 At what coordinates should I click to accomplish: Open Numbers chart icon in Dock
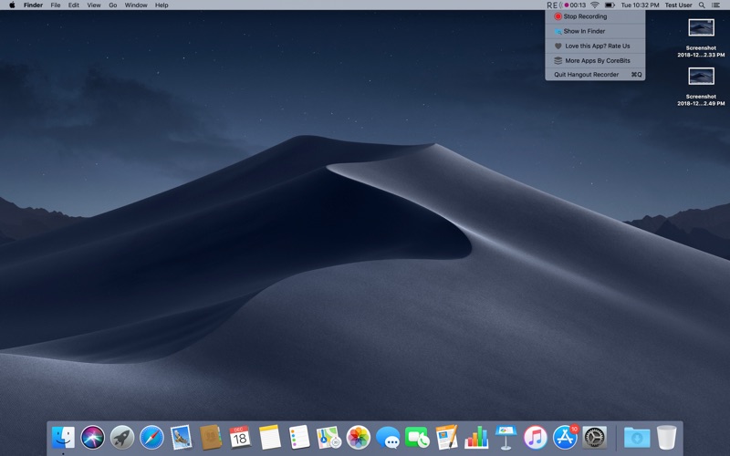[x=476, y=438]
